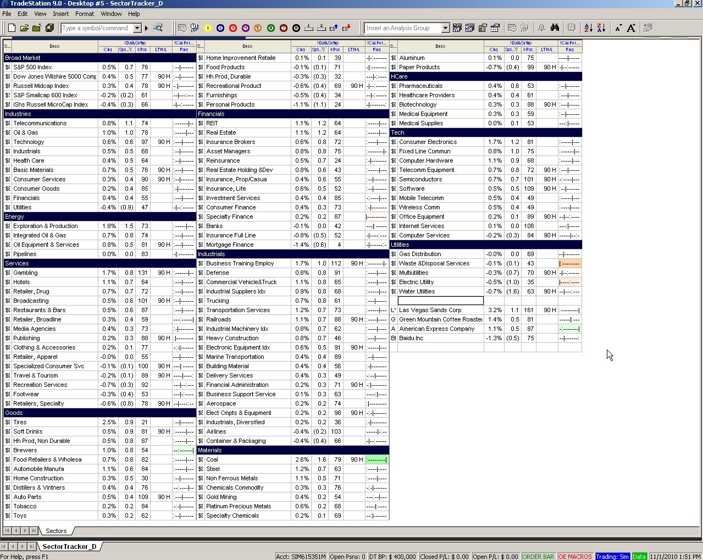Select the red number 3 ball icon
The image size is (703, 560).
coord(233,28)
